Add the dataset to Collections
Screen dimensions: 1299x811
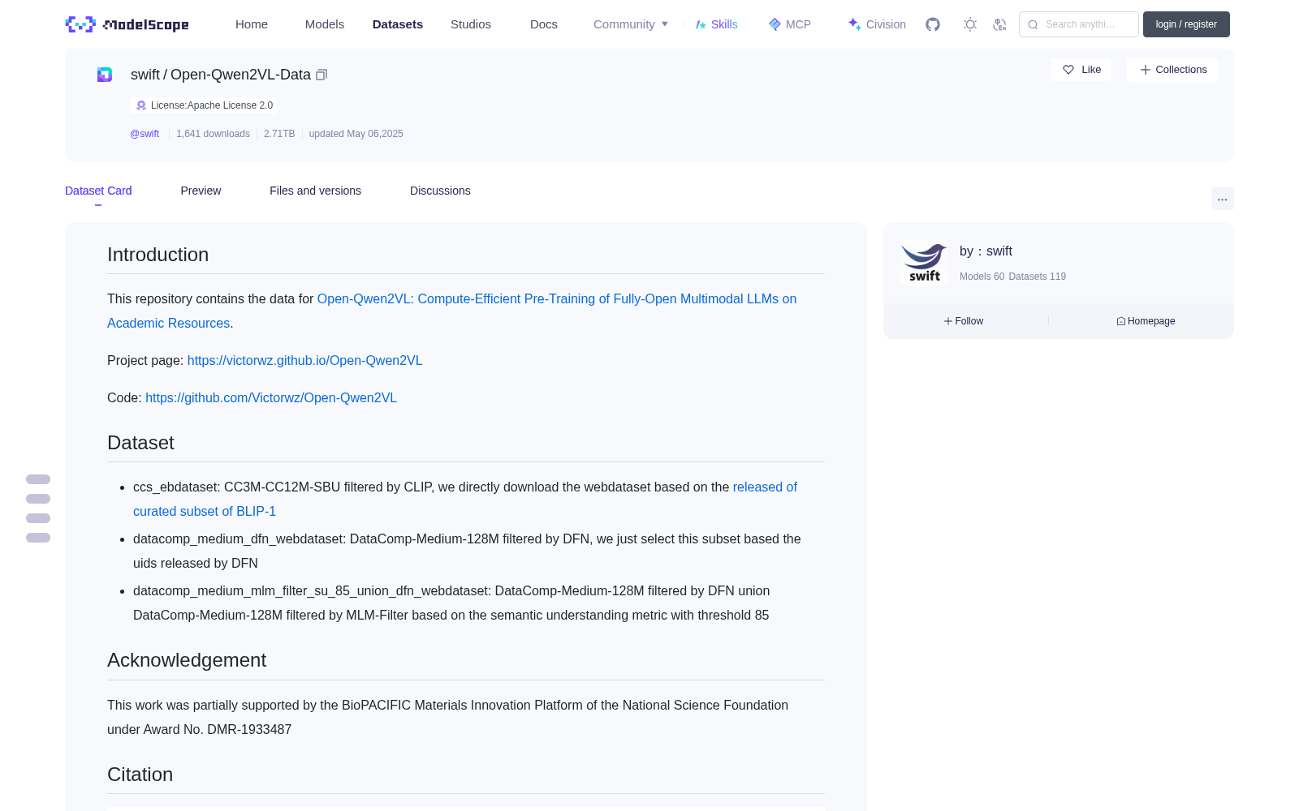[x=1172, y=70]
